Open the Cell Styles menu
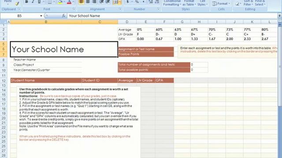282x158 pixels. pos(202,3)
